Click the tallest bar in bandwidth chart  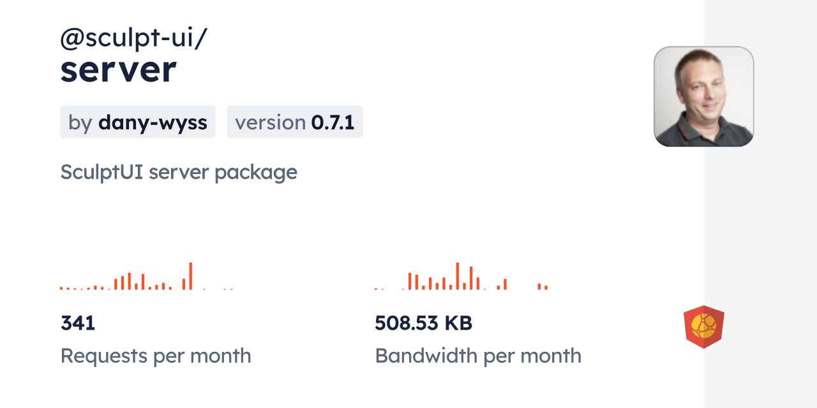click(457, 276)
